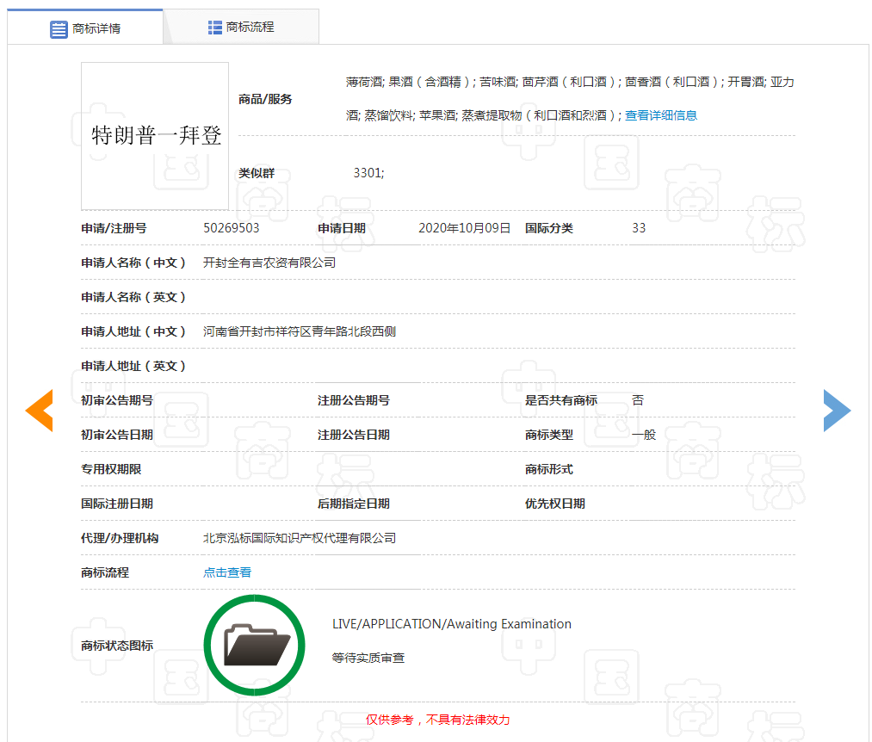872x742 pixels.
Task: Open 查看详细信息 link for goods
Action: click(661, 115)
